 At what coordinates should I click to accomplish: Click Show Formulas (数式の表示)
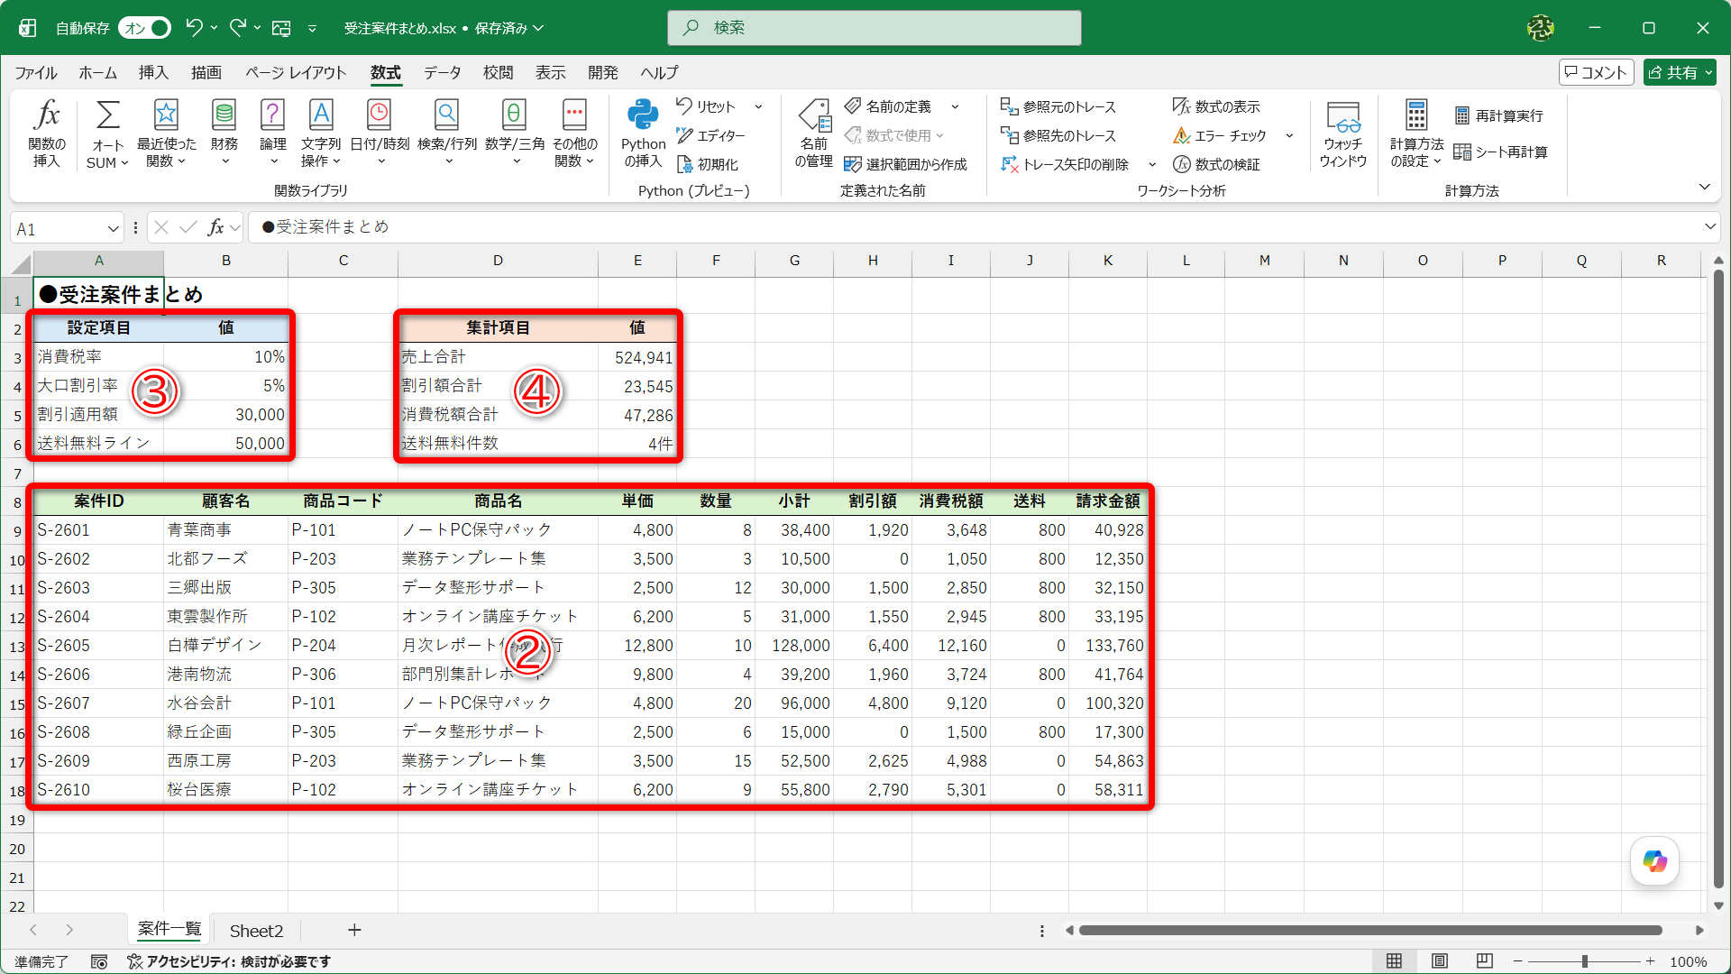tap(1216, 106)
